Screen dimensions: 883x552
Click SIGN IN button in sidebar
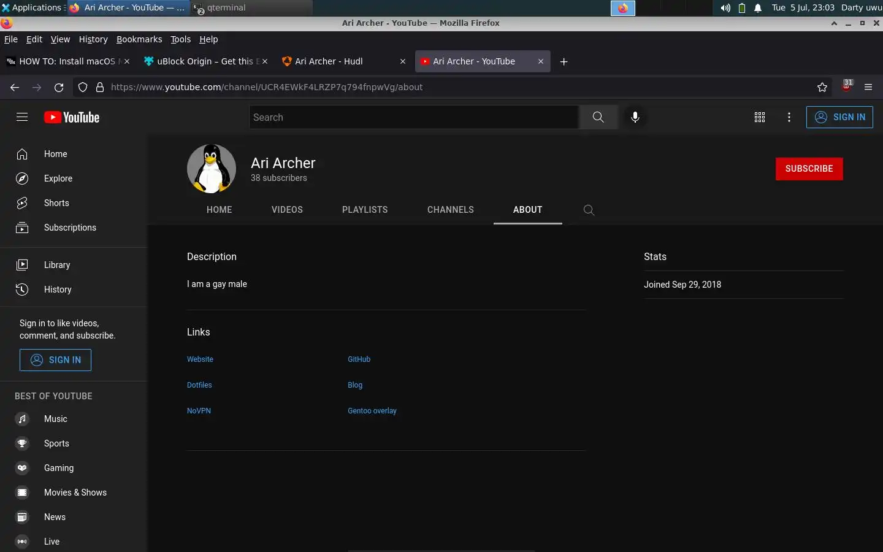(55, 360)
